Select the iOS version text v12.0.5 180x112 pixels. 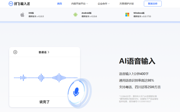point(40,17)
